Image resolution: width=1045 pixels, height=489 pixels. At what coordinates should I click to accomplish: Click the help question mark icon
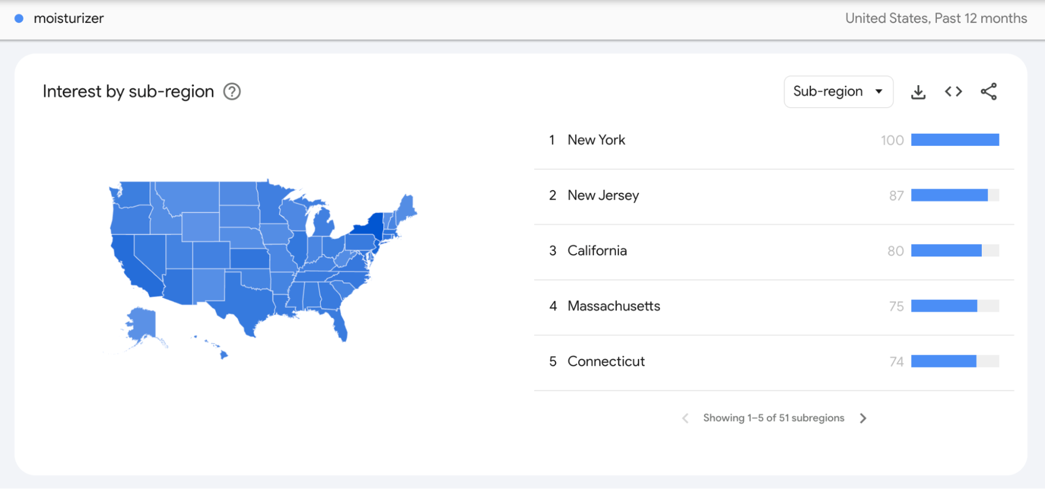click(232, 91)
